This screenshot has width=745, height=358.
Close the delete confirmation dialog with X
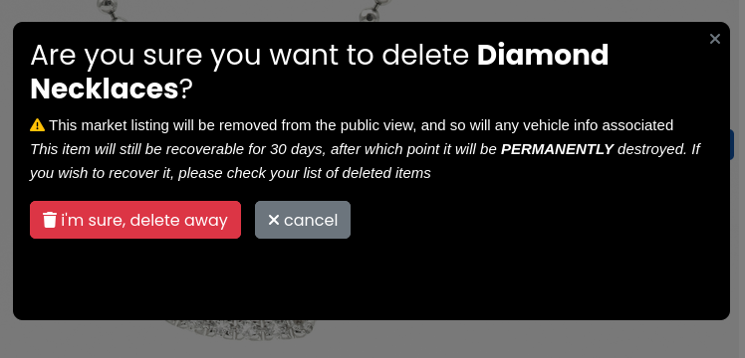714,39
